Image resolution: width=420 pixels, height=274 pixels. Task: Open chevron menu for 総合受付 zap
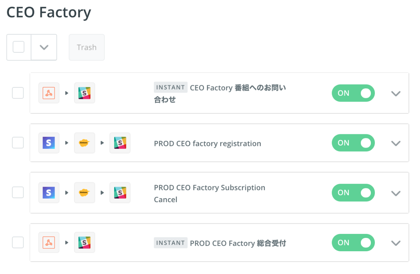(x=396, y=243)
